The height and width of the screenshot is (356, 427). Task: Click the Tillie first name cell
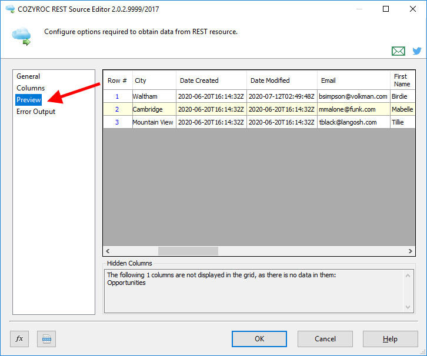click(x=403, y=122)
